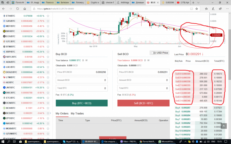
Task: Select Sell30 0.000369 order row
Action: tap(200, 74)
